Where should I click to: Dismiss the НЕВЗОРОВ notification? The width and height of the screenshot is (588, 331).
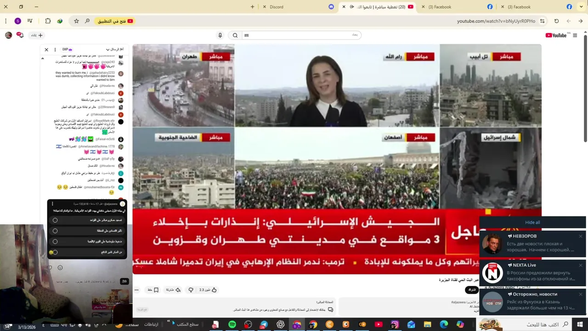581,236
